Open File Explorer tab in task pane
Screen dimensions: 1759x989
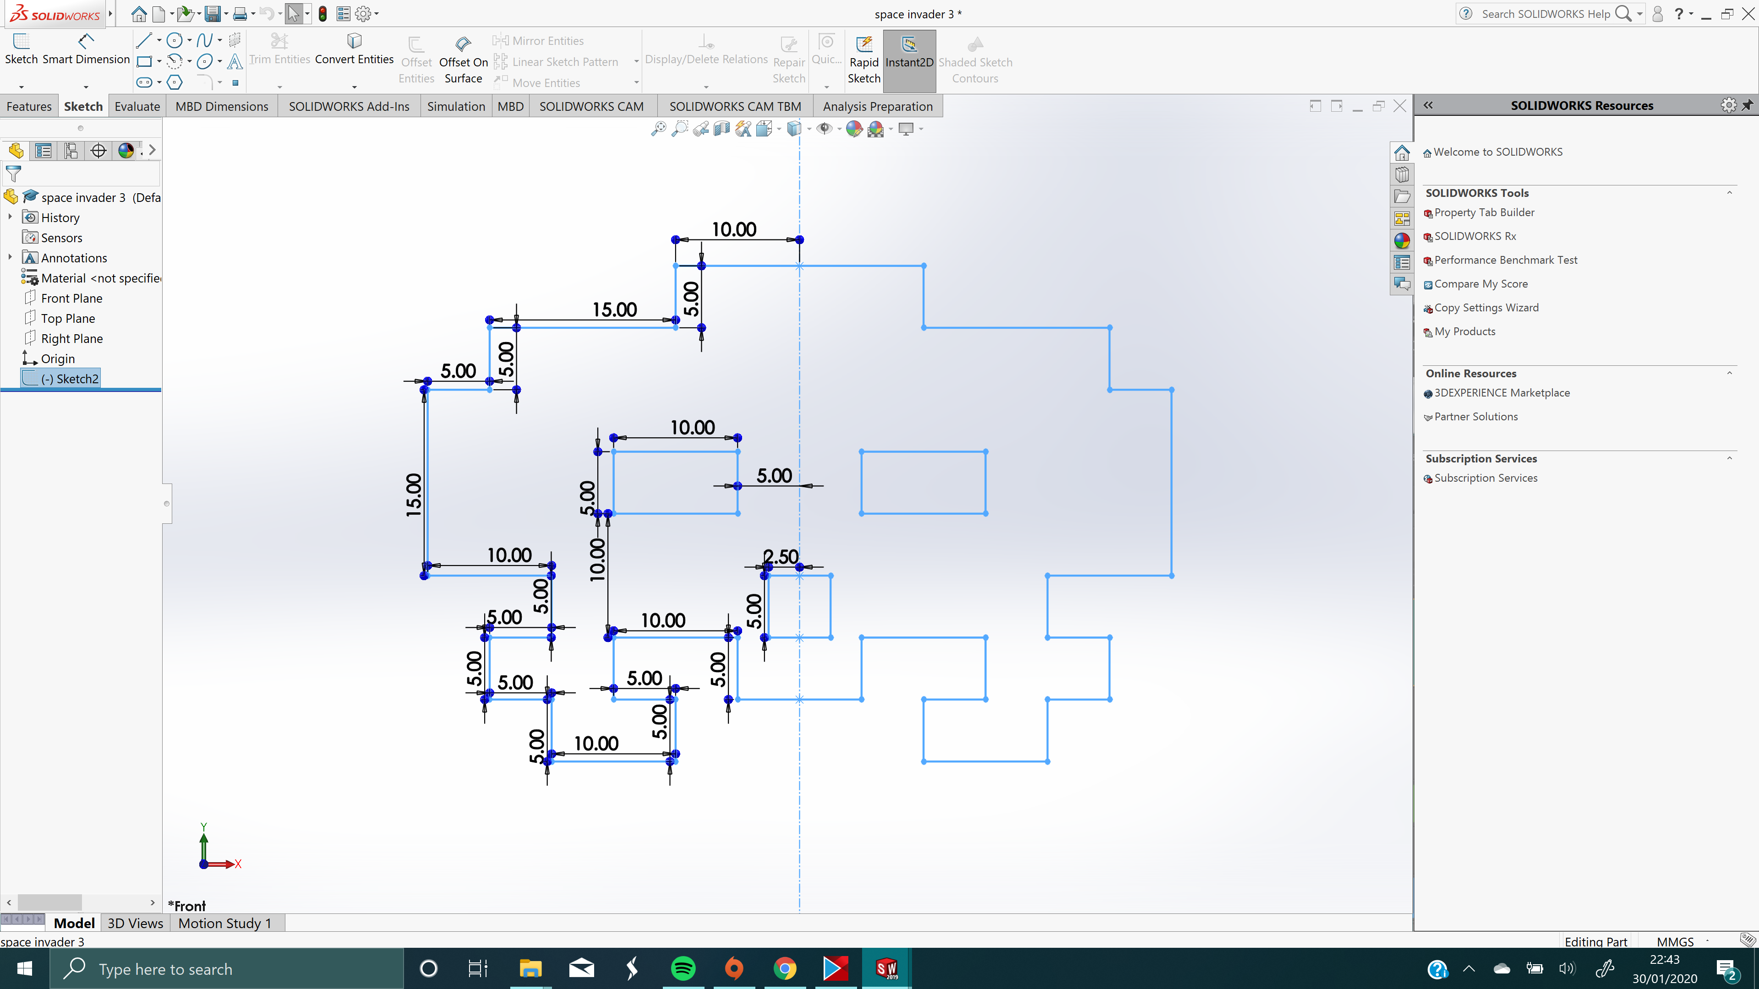(1402, 196)
